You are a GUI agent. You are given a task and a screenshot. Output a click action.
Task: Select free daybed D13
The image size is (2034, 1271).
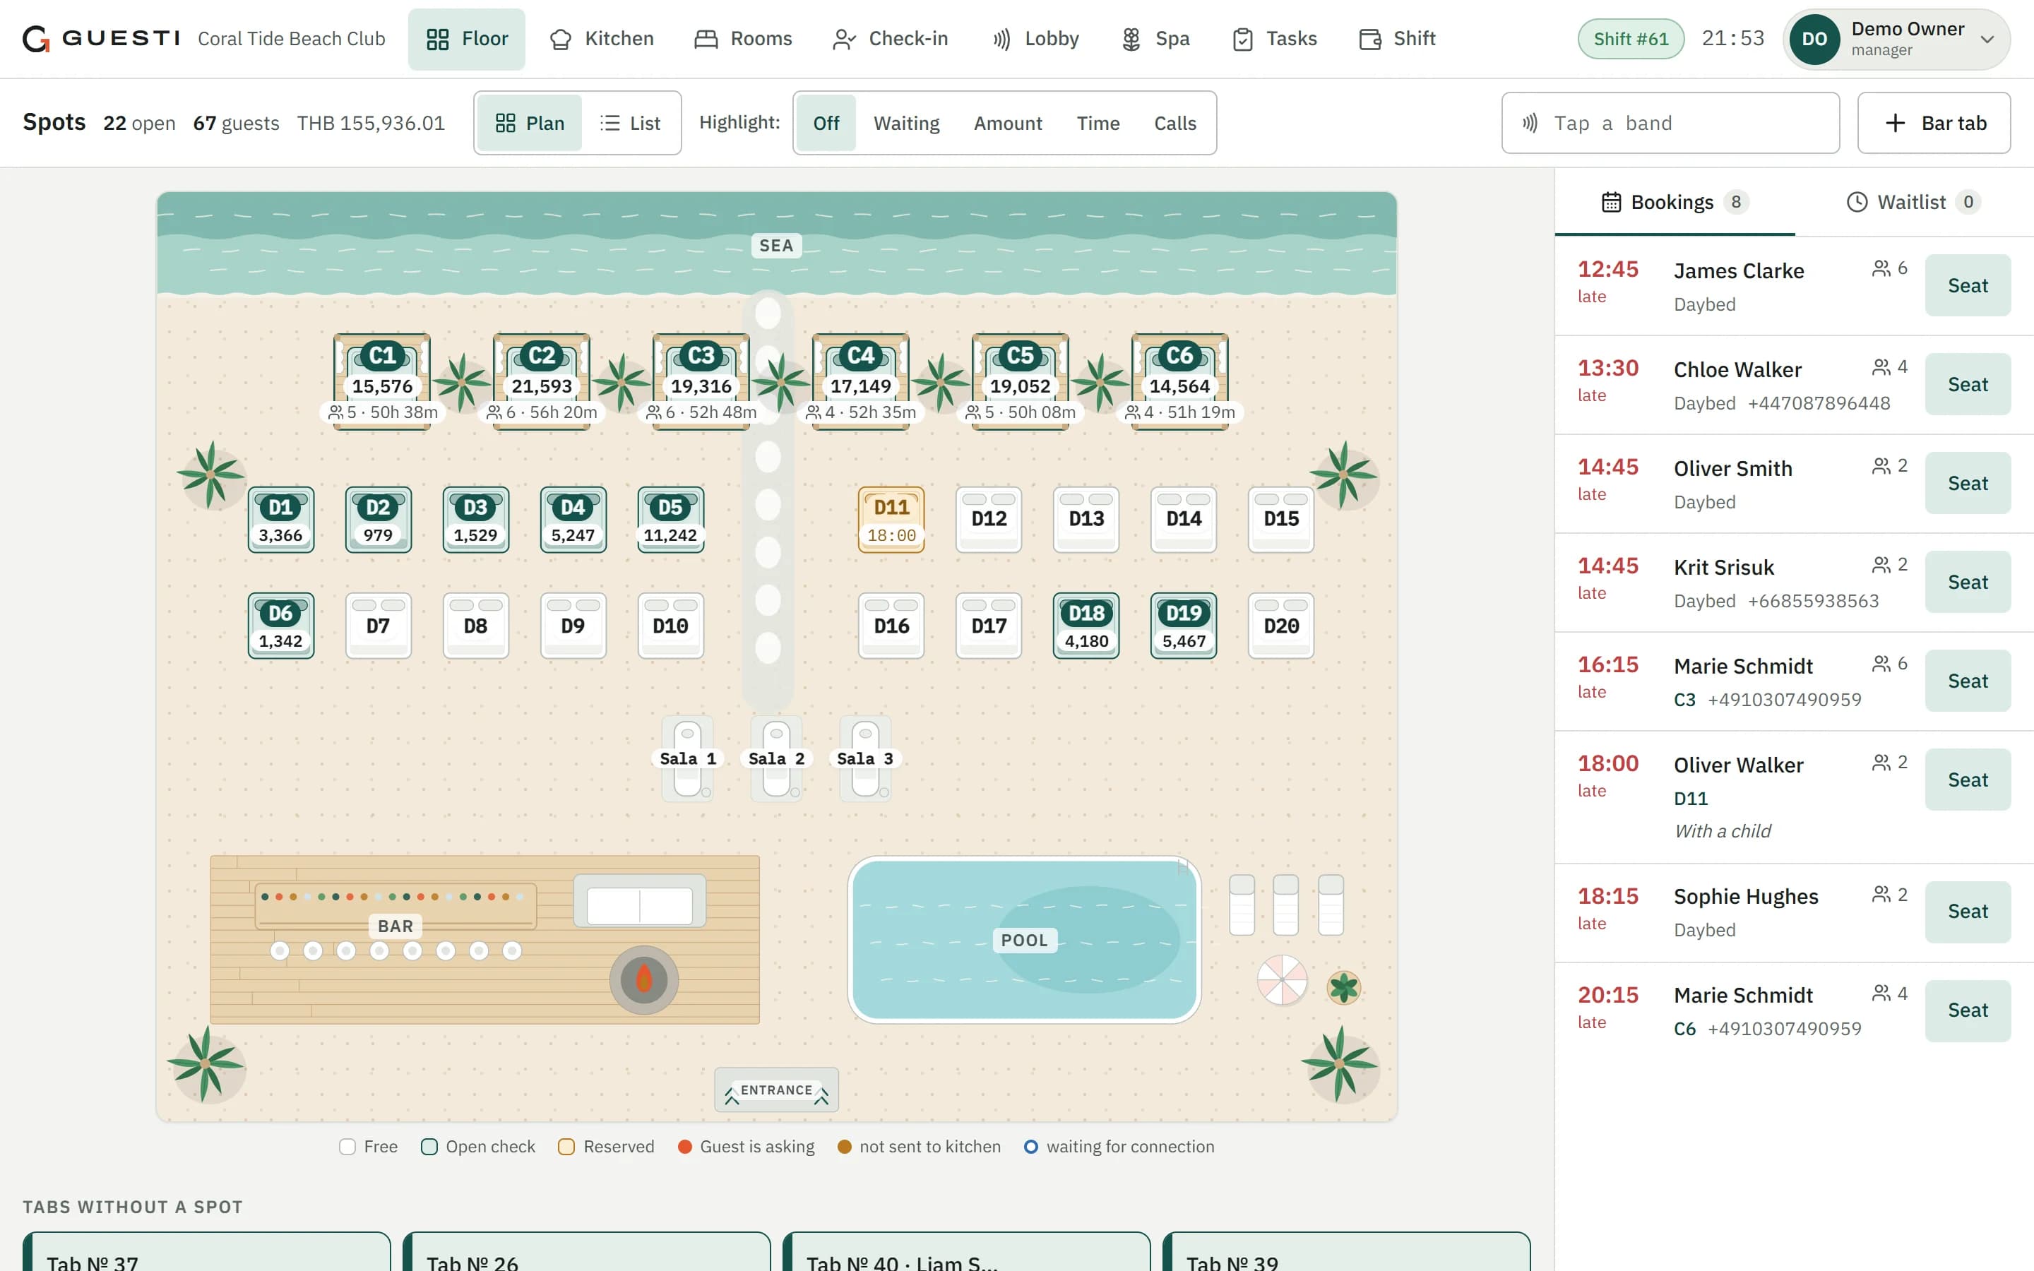(x=1086, y=520)
